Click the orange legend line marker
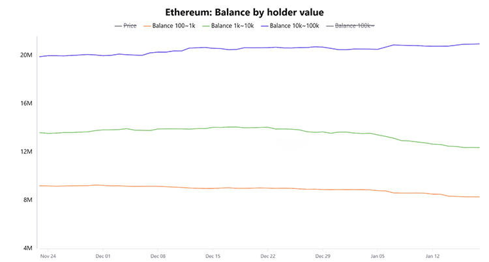 tap(144, 25)
